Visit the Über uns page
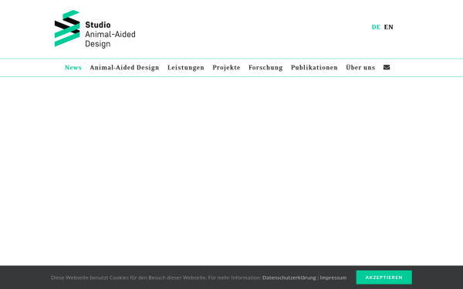Image resolution: width=463 pixels, height=289 pixels. point(360,68)
